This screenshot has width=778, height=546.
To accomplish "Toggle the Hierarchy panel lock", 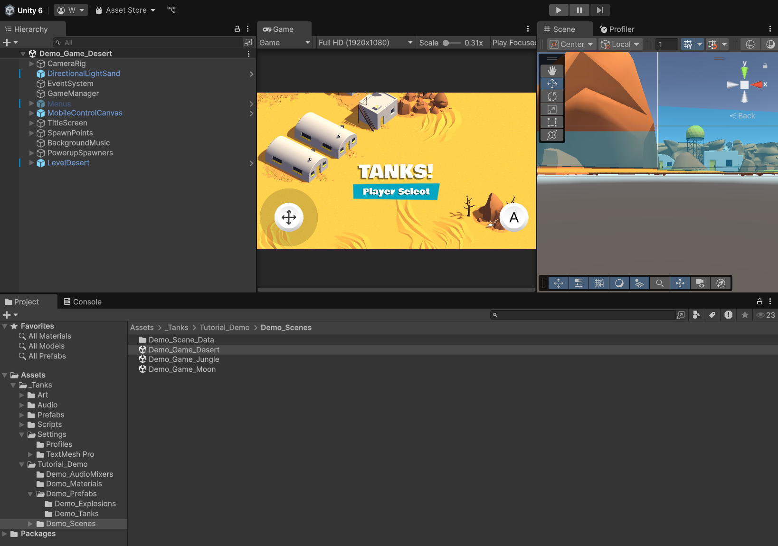I will 237,29.
